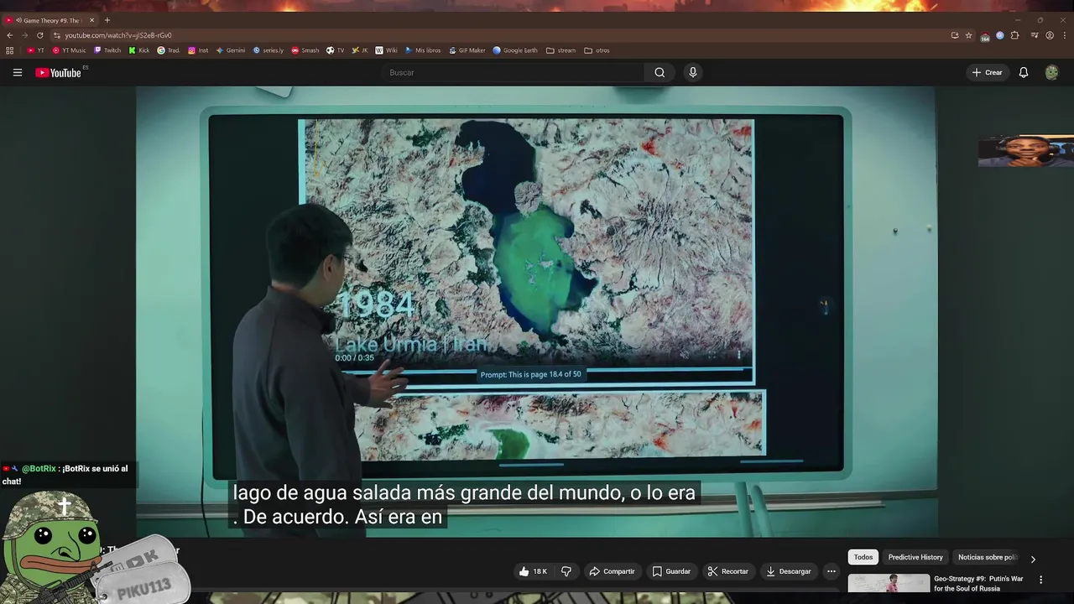
Task: Open the Kick bookmark
Action: pos(139,50)
